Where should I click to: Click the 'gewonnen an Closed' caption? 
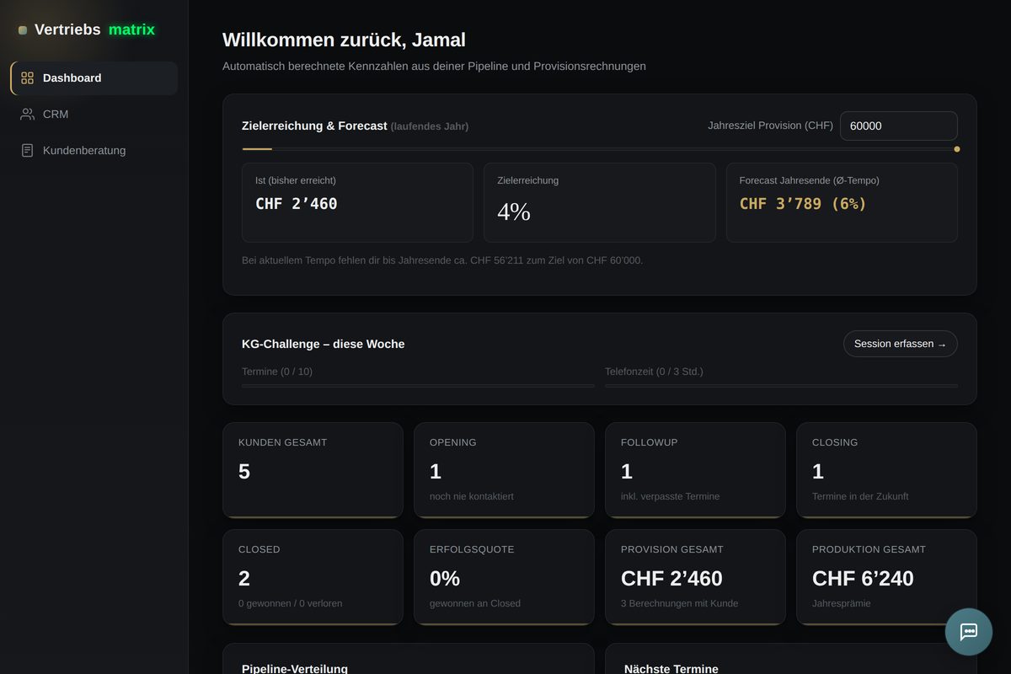click(x=475, y=603)
